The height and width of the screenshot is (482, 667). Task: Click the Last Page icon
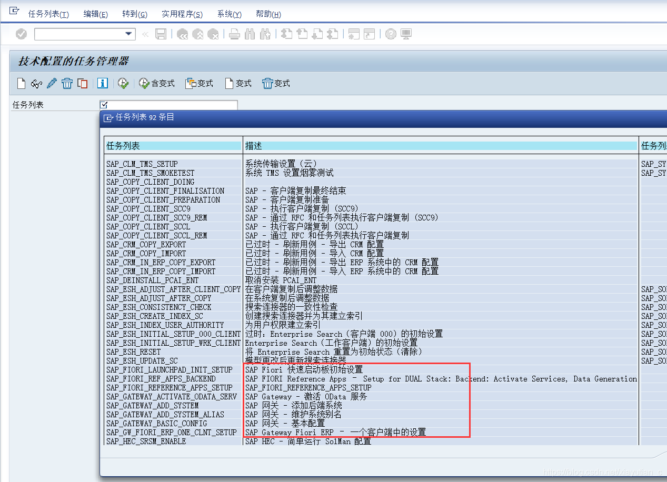click(x=332, y=34)
